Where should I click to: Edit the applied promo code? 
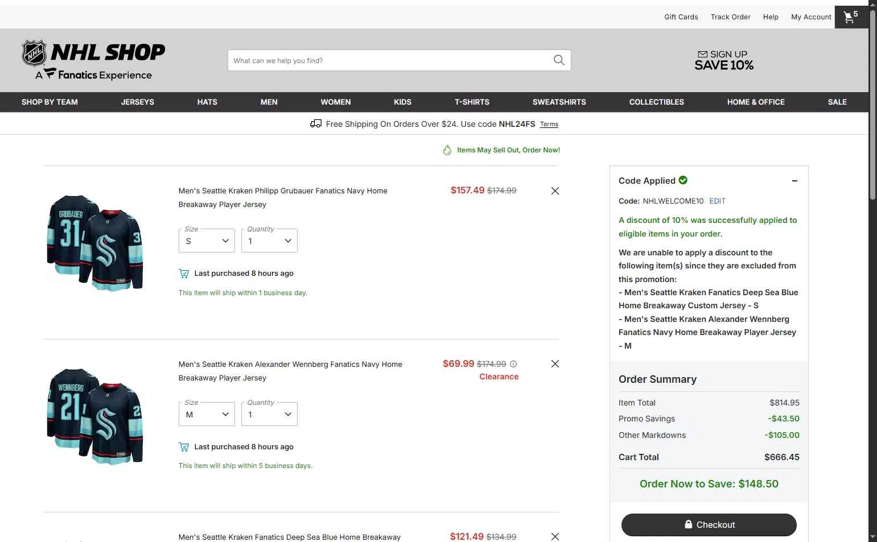pos(717,201)
